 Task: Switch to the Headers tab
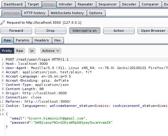(x=42, y=40)
